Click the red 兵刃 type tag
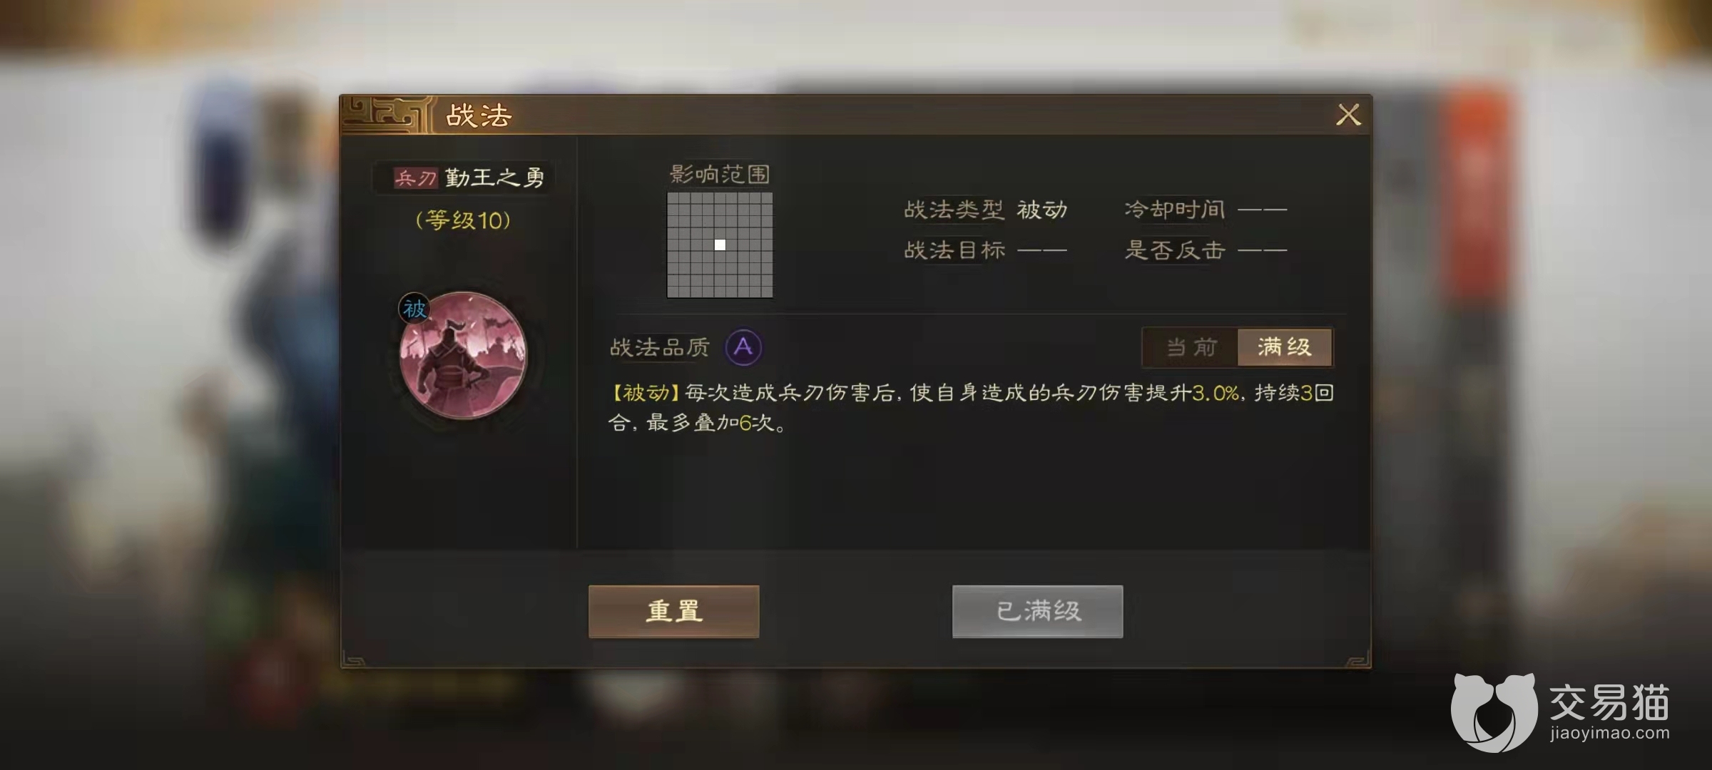The image size is (1712, 770). [415, 178]
